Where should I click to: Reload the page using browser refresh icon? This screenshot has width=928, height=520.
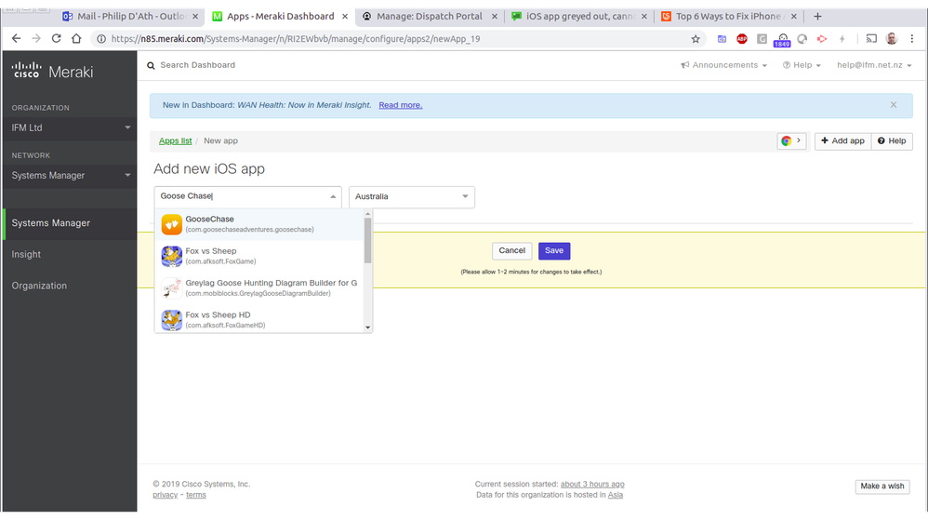[x=57, y=39]
